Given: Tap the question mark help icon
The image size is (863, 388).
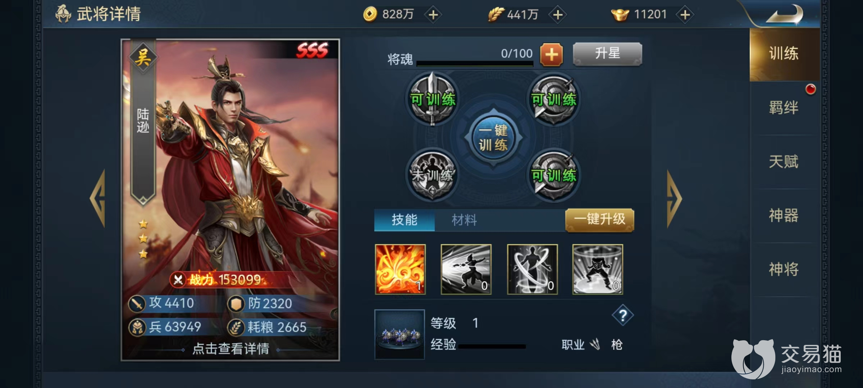Looking at the screenshot, I should click(622, 315).
